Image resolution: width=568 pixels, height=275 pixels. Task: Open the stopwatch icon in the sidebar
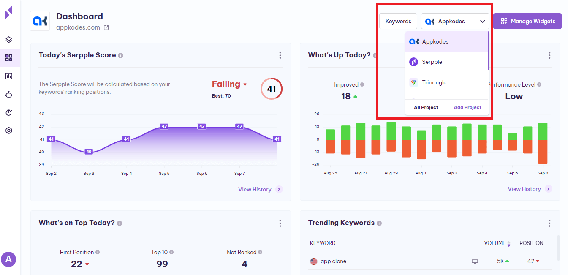coord(9,112)
